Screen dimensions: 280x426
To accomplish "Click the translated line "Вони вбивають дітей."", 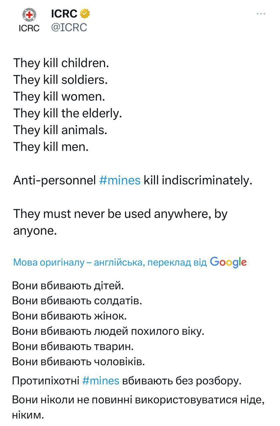I will tap(68, 285).
